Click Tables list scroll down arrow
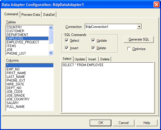161x130 pixels. coord(51,53)
